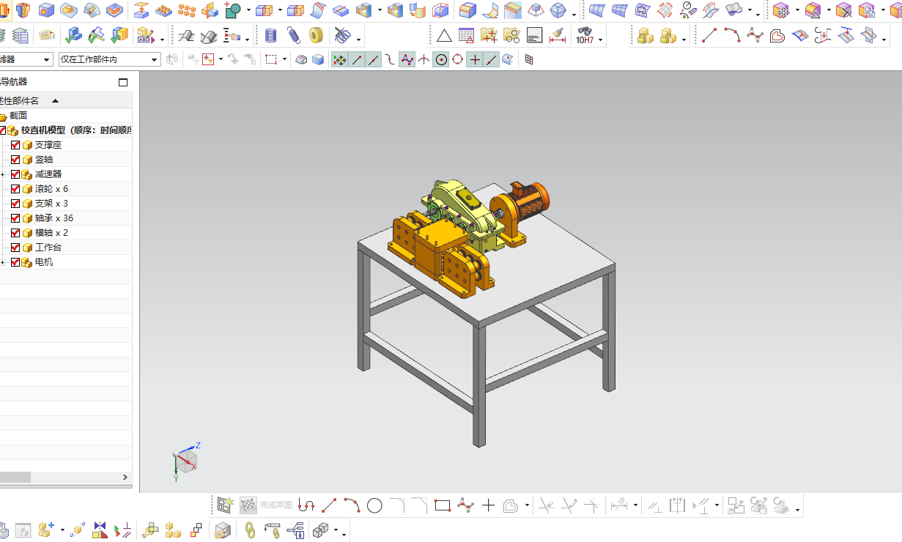Open the selection rectangle method dropdown arrow
This screenshot has height=542, width=902.
coord(284,60)
